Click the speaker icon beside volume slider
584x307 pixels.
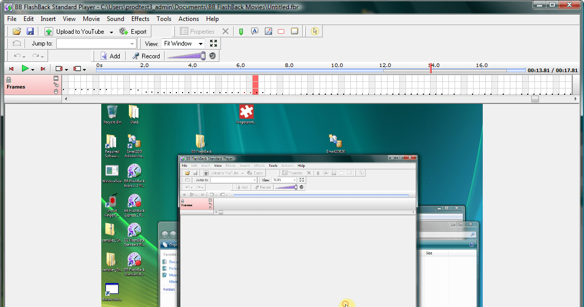click(212, 56)
